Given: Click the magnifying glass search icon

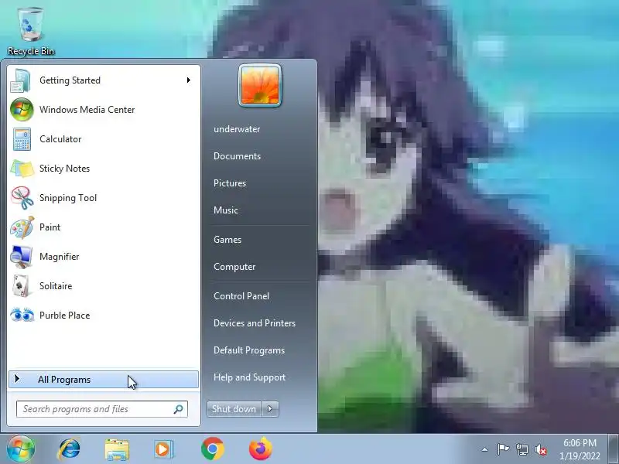Looking at the screenshot, I should tap(179, 409).
